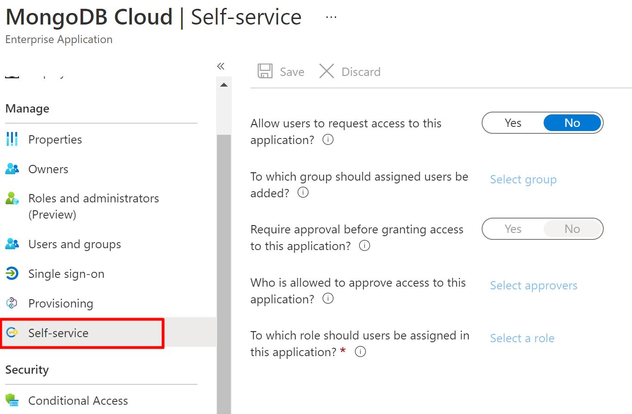Image resolution: width=632 pixels, height=414 pixels.
Task: Click the Owners people icon
Action: 12,169
